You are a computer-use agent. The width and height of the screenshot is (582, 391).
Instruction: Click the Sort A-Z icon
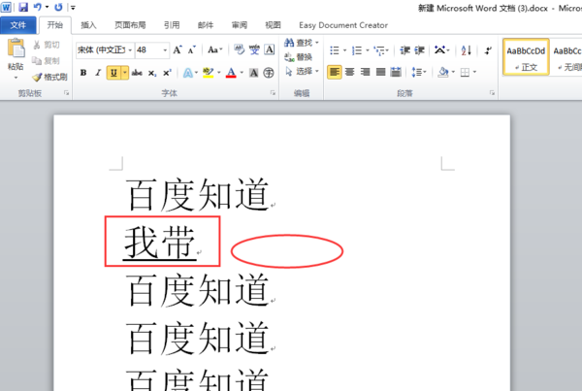467,50
